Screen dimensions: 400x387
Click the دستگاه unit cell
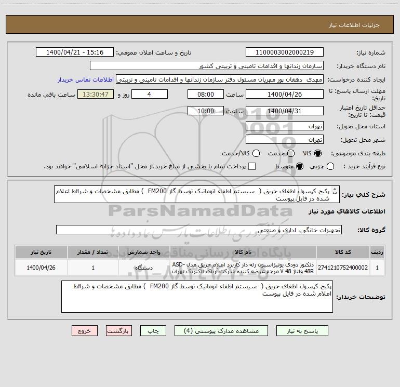tap(144, 268)
